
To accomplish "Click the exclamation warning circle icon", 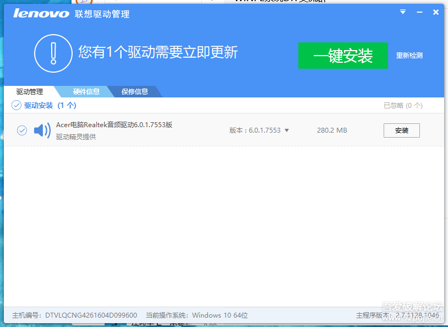I will point(53,53).
